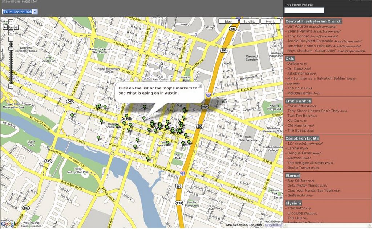Click Two Ton Boa entry

click(299, 116)
